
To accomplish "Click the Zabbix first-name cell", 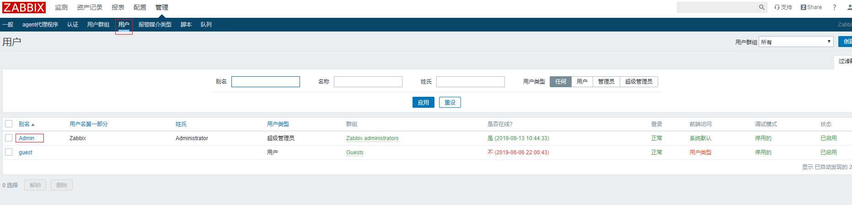I will click(x=78, y=138).
